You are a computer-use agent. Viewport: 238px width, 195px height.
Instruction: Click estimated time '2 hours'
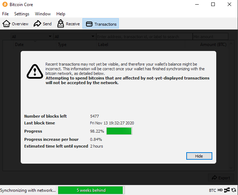click(x=97, y=146)
